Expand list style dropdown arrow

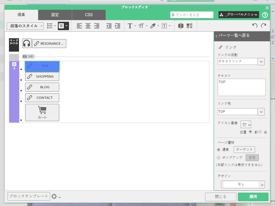coord(55,26)
